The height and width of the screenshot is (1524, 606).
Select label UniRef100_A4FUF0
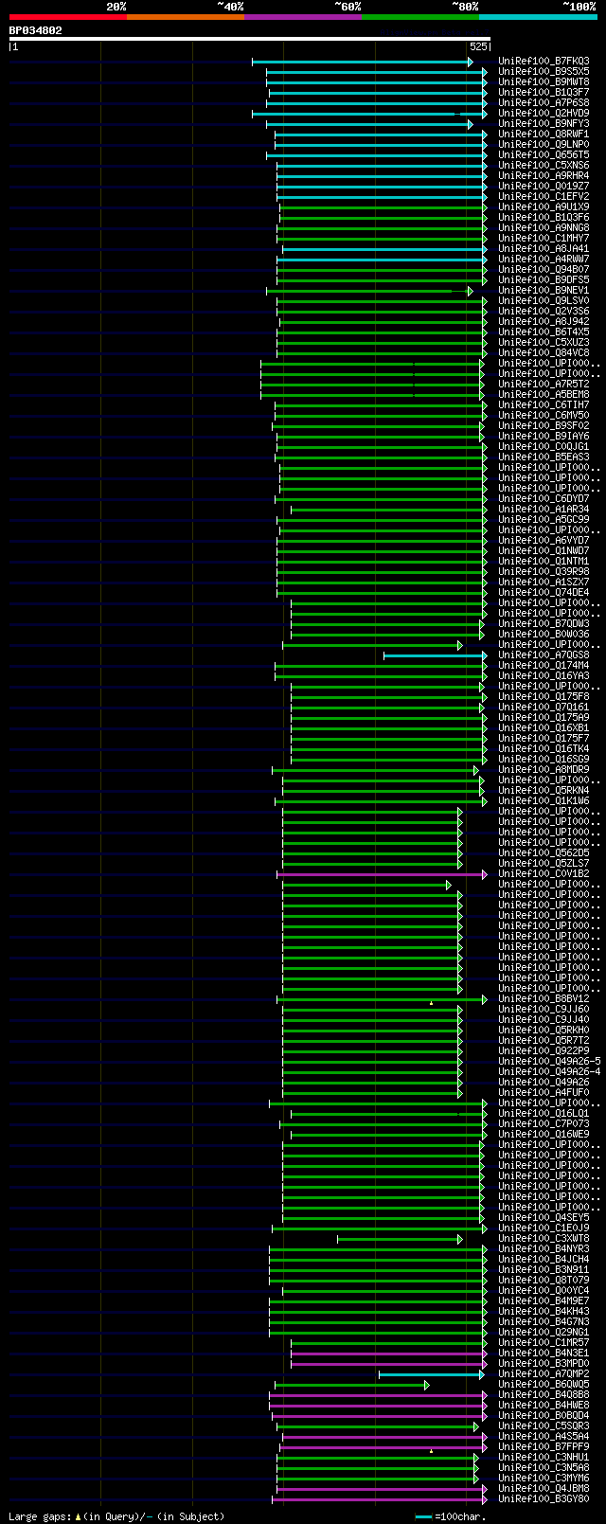coord(544,1093)
